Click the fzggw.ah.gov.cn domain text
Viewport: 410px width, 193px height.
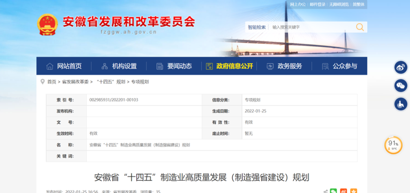(x=128, y=32)
